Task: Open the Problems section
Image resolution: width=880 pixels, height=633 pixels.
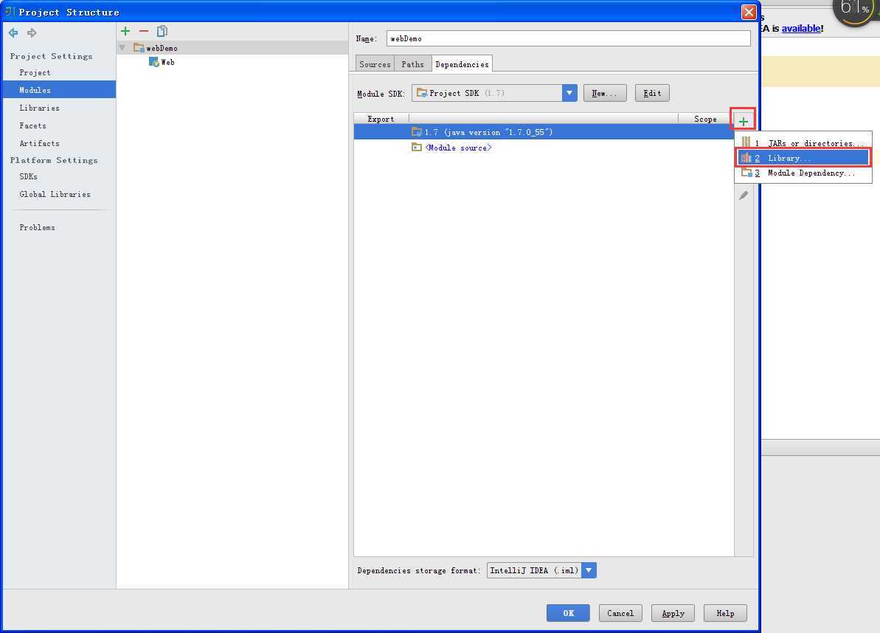Action: point(37,227)
